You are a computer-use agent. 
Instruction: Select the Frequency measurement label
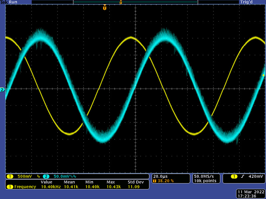(x=25, y=187)
